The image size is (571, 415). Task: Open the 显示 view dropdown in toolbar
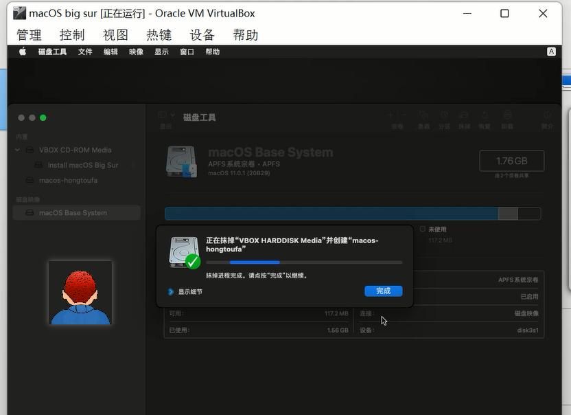click(x=165, y=117)
